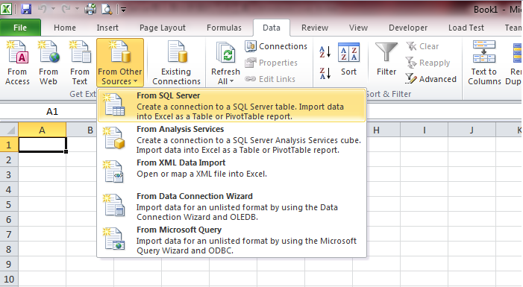Image resolution: width=523 pixels, height=287 pixels.
Task: Click the Redo icon
Action: pyautogui.click(x=66, y=9)
